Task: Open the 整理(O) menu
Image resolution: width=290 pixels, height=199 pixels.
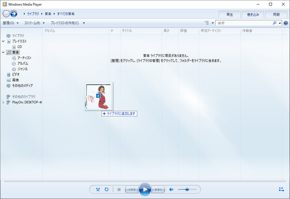Action: click(x=11, y=23)
